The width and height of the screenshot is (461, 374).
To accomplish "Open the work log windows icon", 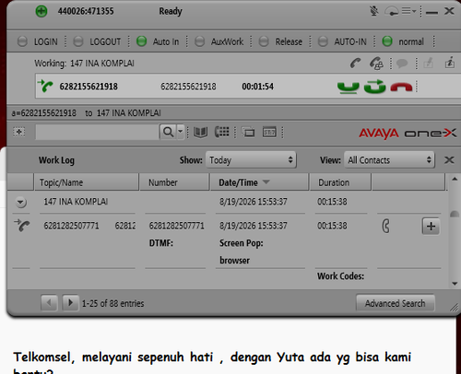I will point(248,133).
